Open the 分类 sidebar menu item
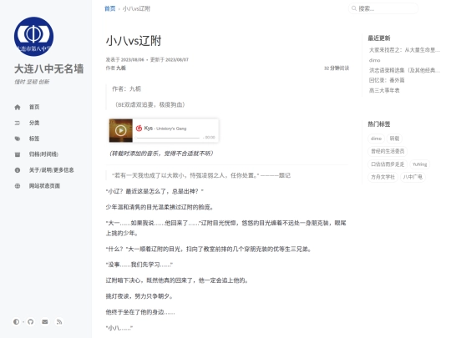 [34, 123]
